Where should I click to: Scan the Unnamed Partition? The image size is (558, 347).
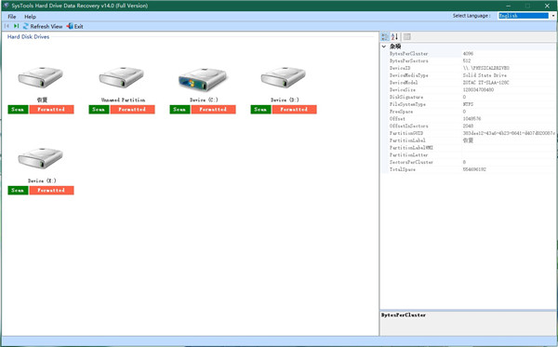tap(99, 109)
